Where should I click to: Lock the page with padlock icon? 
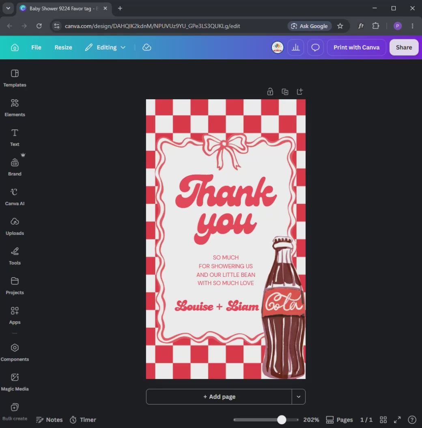coord(270,92)
